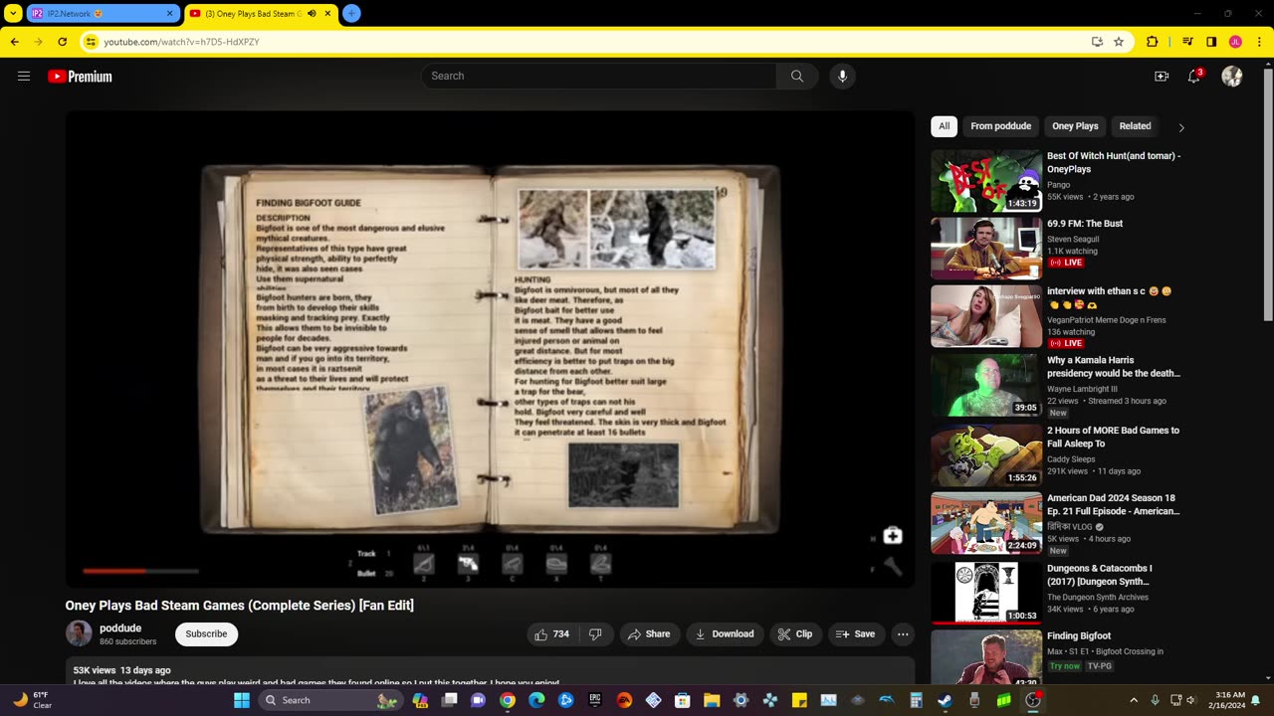Open Chrome side panel
Screen dimensions: 1274x716
(1211, 42)
